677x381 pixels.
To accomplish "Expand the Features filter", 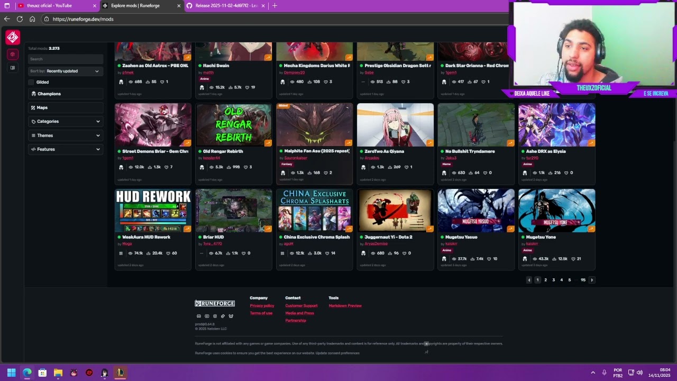I will click(66, 149).
